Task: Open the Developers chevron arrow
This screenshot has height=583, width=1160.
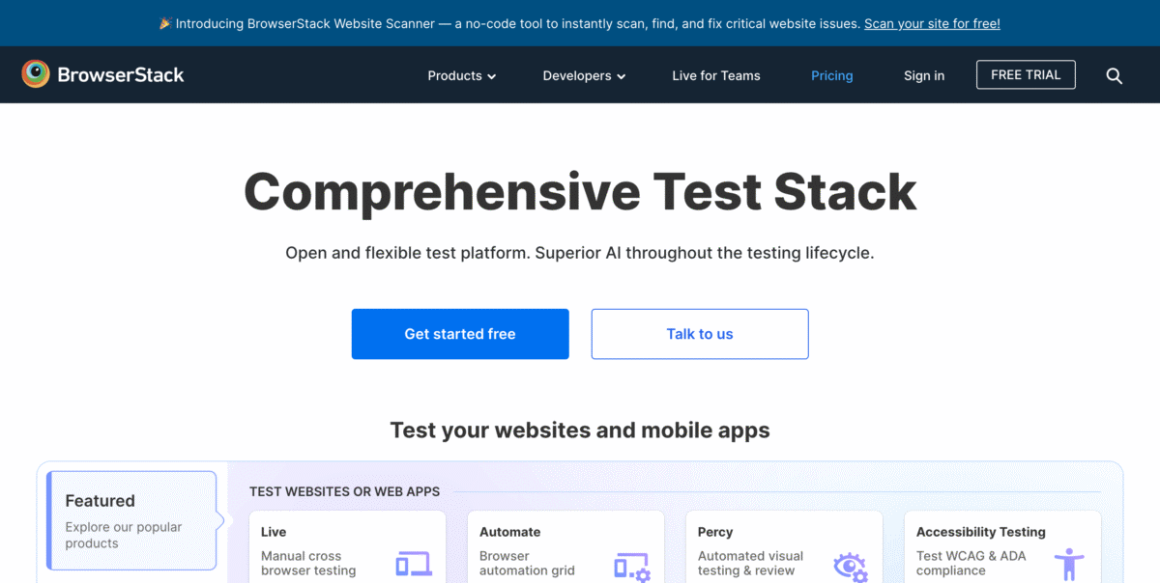Action: point(621,75)
